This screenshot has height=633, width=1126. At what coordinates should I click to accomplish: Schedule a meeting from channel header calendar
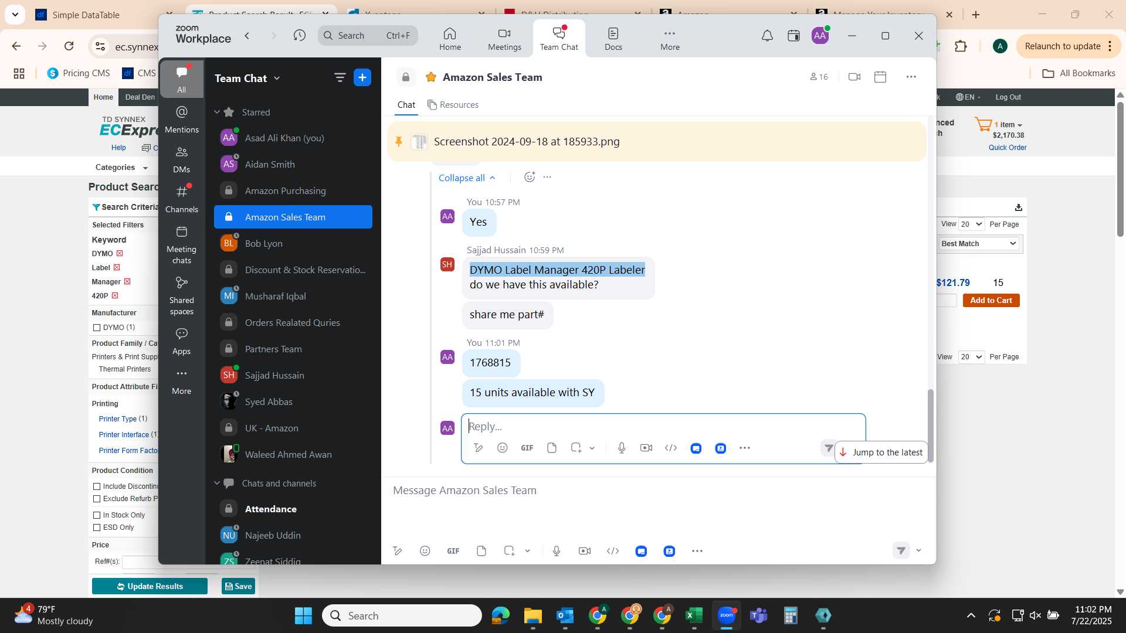[880, 77]
